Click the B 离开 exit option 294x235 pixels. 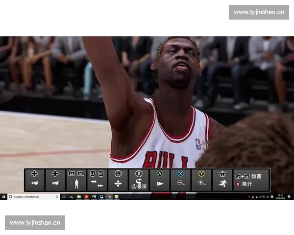[244, 184]
